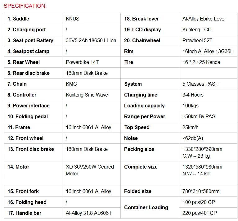Click the 780*310*580mm folded size value
Viewport: 238px width, 221px height.
201,191
